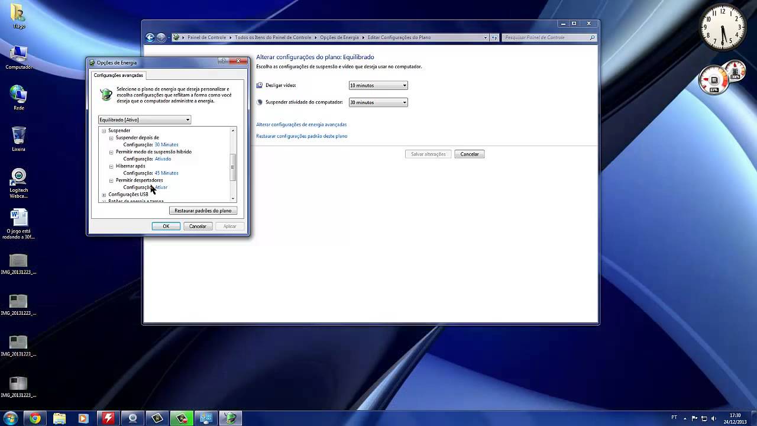The width and height of the screenshot is (757, 426).
Task: Click the Action Center flag tray icon
Action: tap(694, 418)
